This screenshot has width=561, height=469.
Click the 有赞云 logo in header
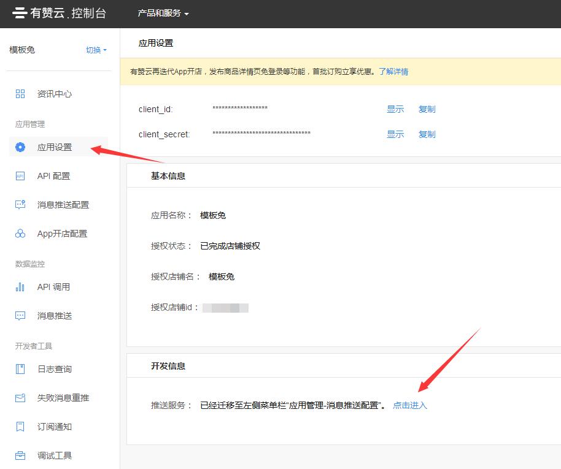(59, 13)
